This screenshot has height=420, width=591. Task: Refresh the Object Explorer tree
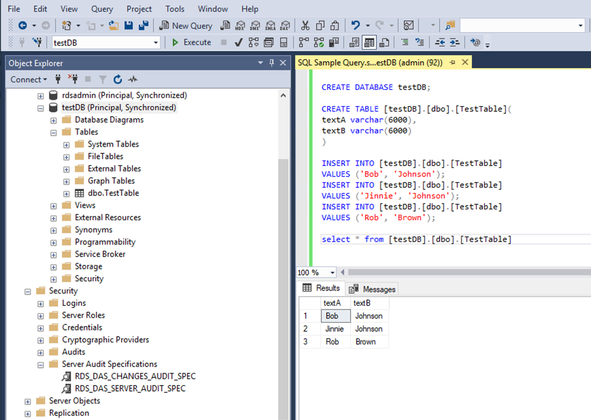click(x=118, y=80)
